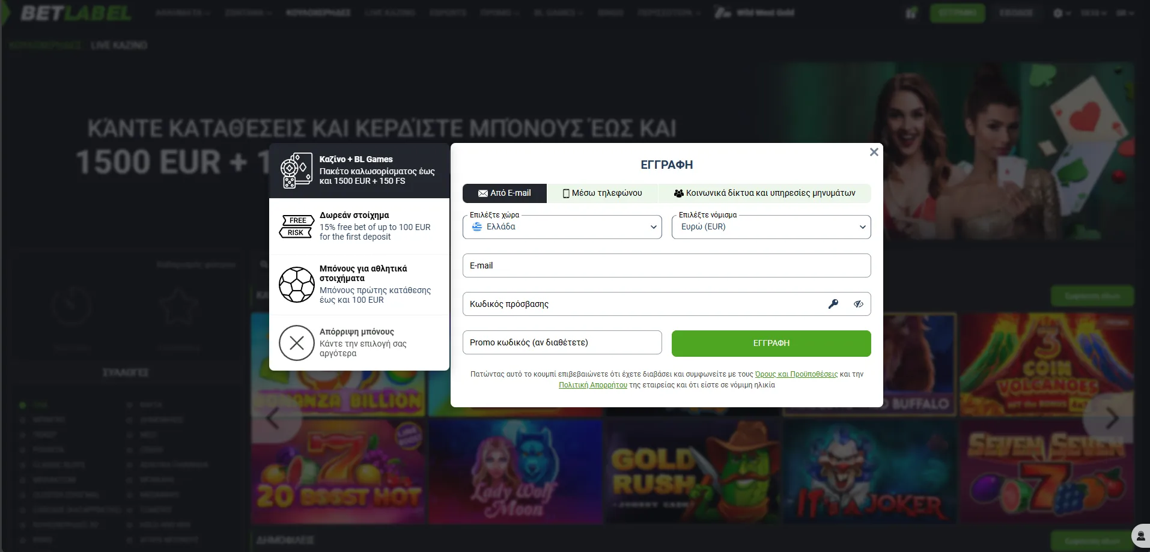Image resolution: width=1150 pixels, height=552 pixels.
Task: Switch to the Μέσω τηλεφώνου registration tab
Action: (603, 193)
